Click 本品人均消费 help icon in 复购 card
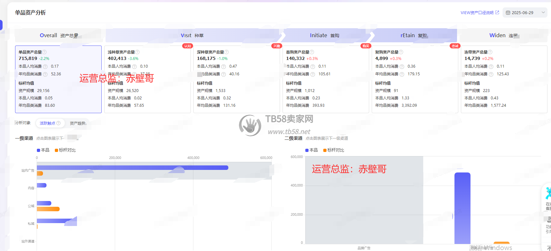Screen dimensions: 551x251 402,67
